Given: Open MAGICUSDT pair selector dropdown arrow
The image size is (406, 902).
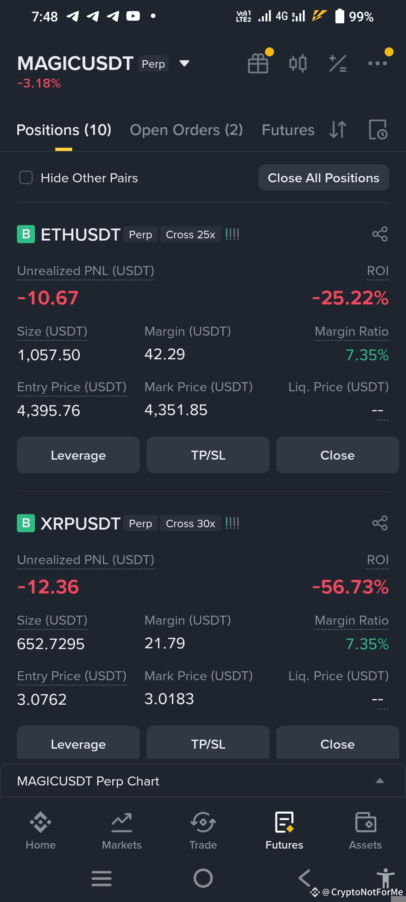Looking at the screenshot, I should 184,64.
